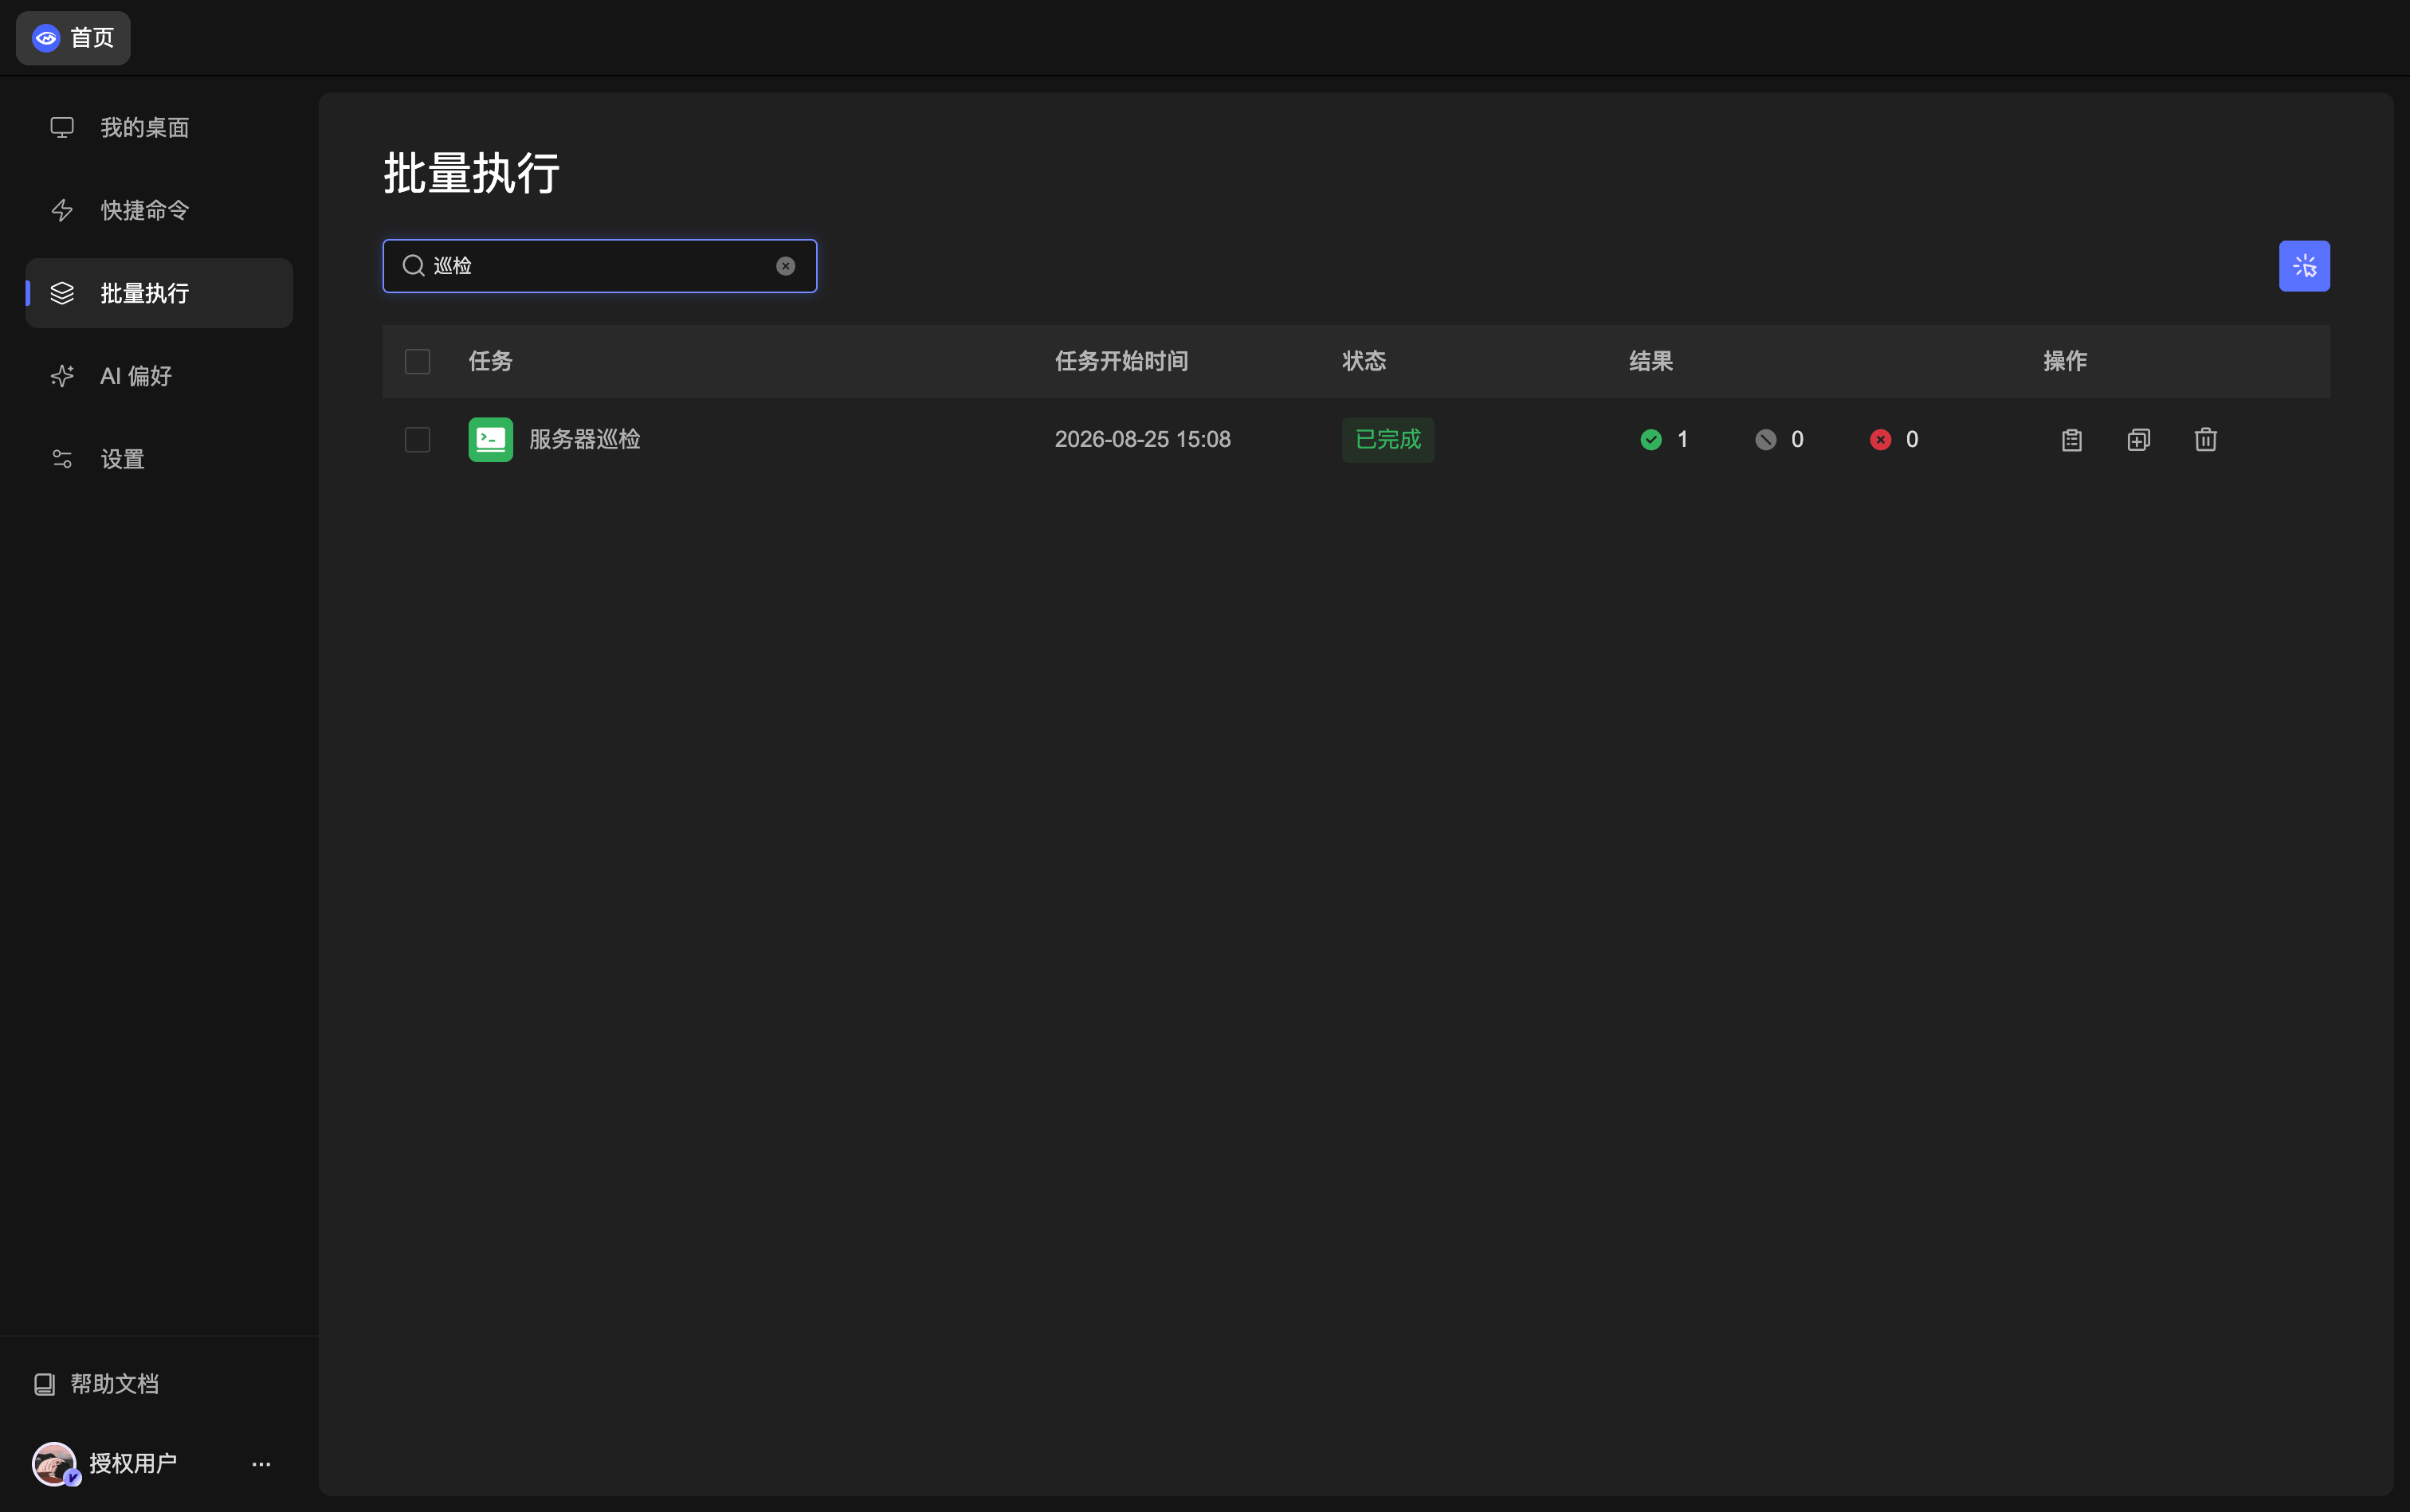
Task: Click the start time 2026-08-25 15:08
Action: click(1143, 440)
